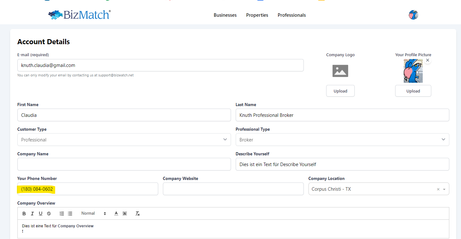Open the Customer Type dropdown
Screen dimensions: 461x239
tap(124, 140)
